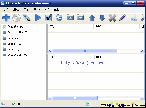
Task: Minimize the Almeza MultiSet window
Action: pyautogui.click(x=126, y=3)
